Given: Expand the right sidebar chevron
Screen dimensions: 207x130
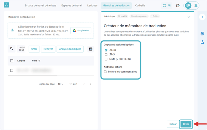Looking at the screenshot, I should pyautogui.click(x=202, y=17).
